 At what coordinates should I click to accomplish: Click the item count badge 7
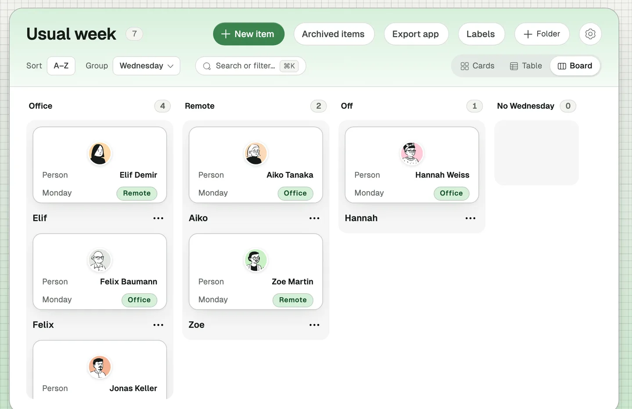[134, 34]
